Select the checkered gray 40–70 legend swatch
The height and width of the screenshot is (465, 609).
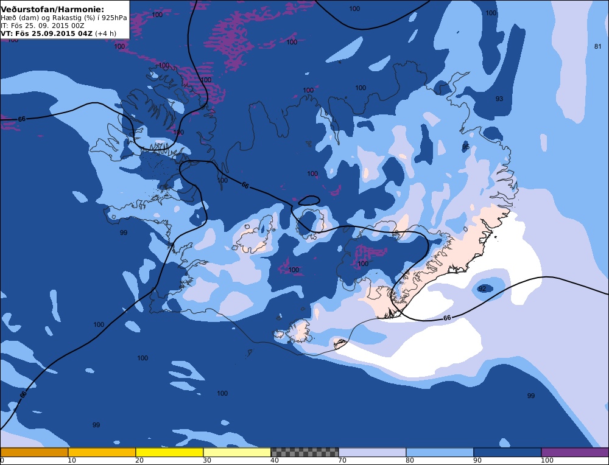click(x=304, y=452)
